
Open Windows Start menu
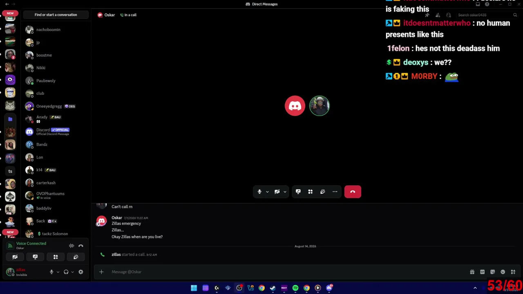pos(194,288)
